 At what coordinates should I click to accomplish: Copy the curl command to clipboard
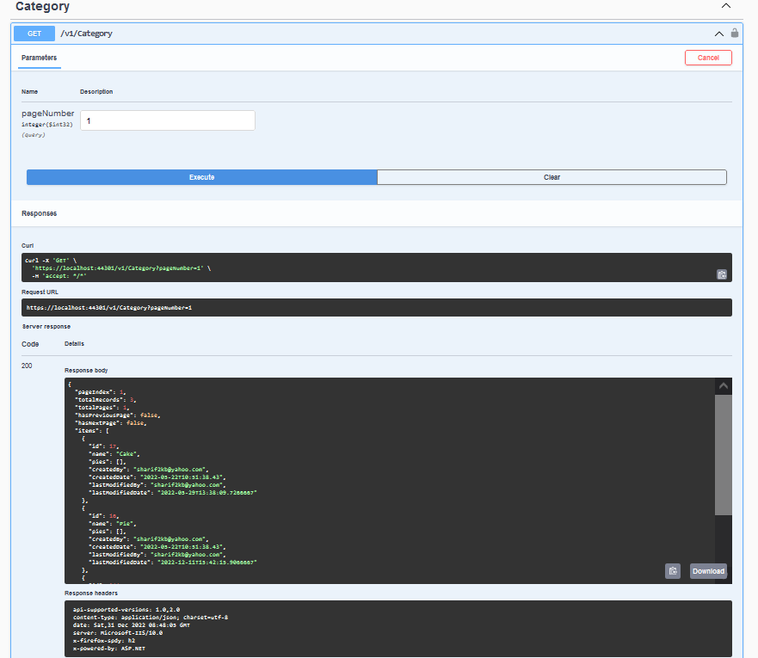pyautogui.click(x=722, y=274)
